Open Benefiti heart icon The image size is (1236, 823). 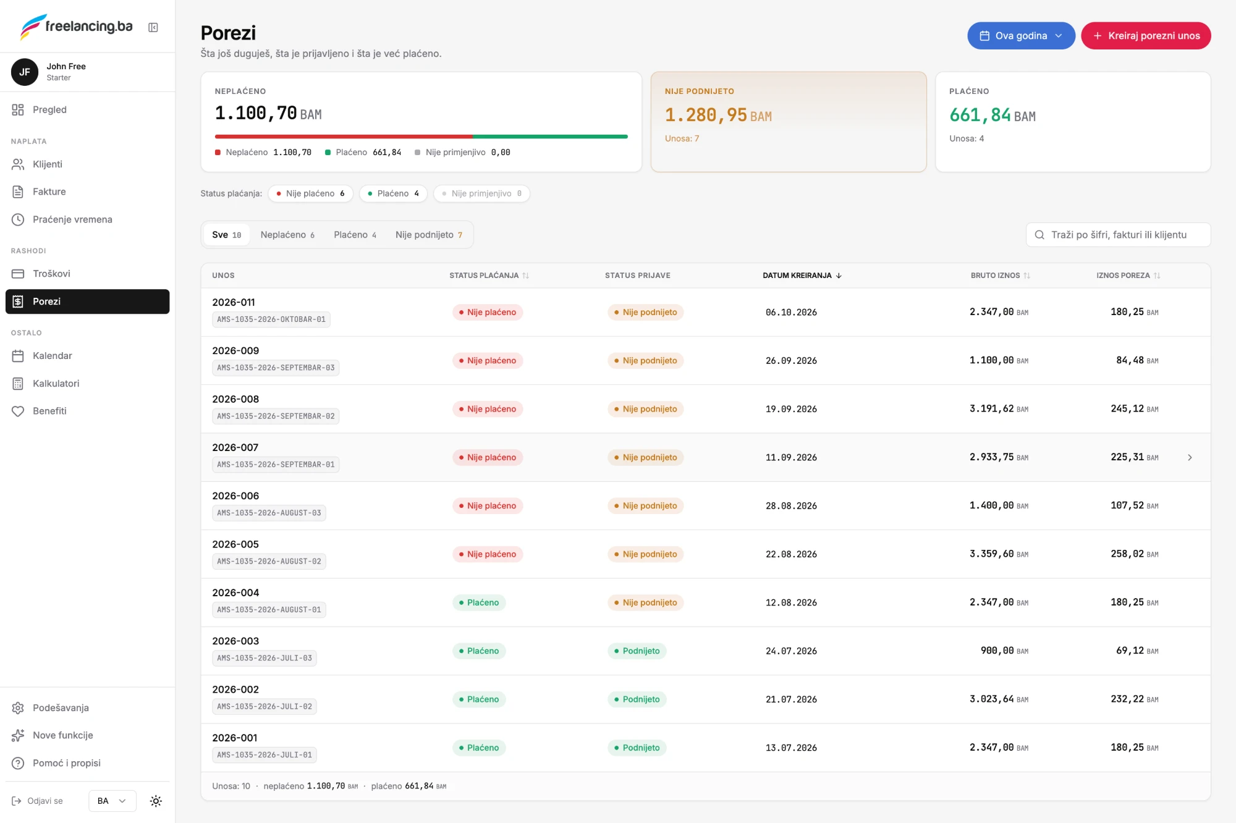point(18,411)
